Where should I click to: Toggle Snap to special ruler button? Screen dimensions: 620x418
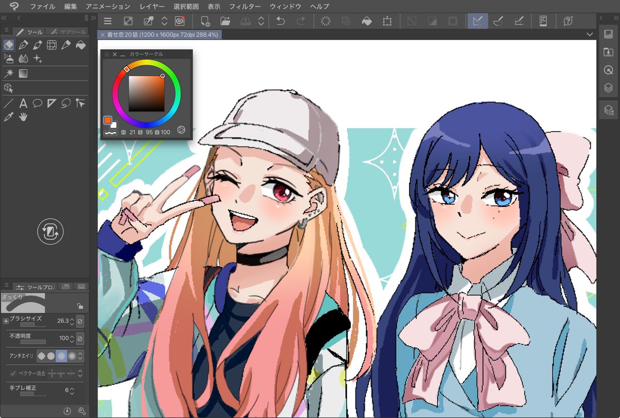(x=499, y=21)
